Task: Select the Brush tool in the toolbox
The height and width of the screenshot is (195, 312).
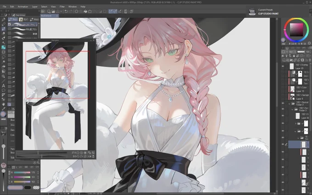Action: [3, 28]
